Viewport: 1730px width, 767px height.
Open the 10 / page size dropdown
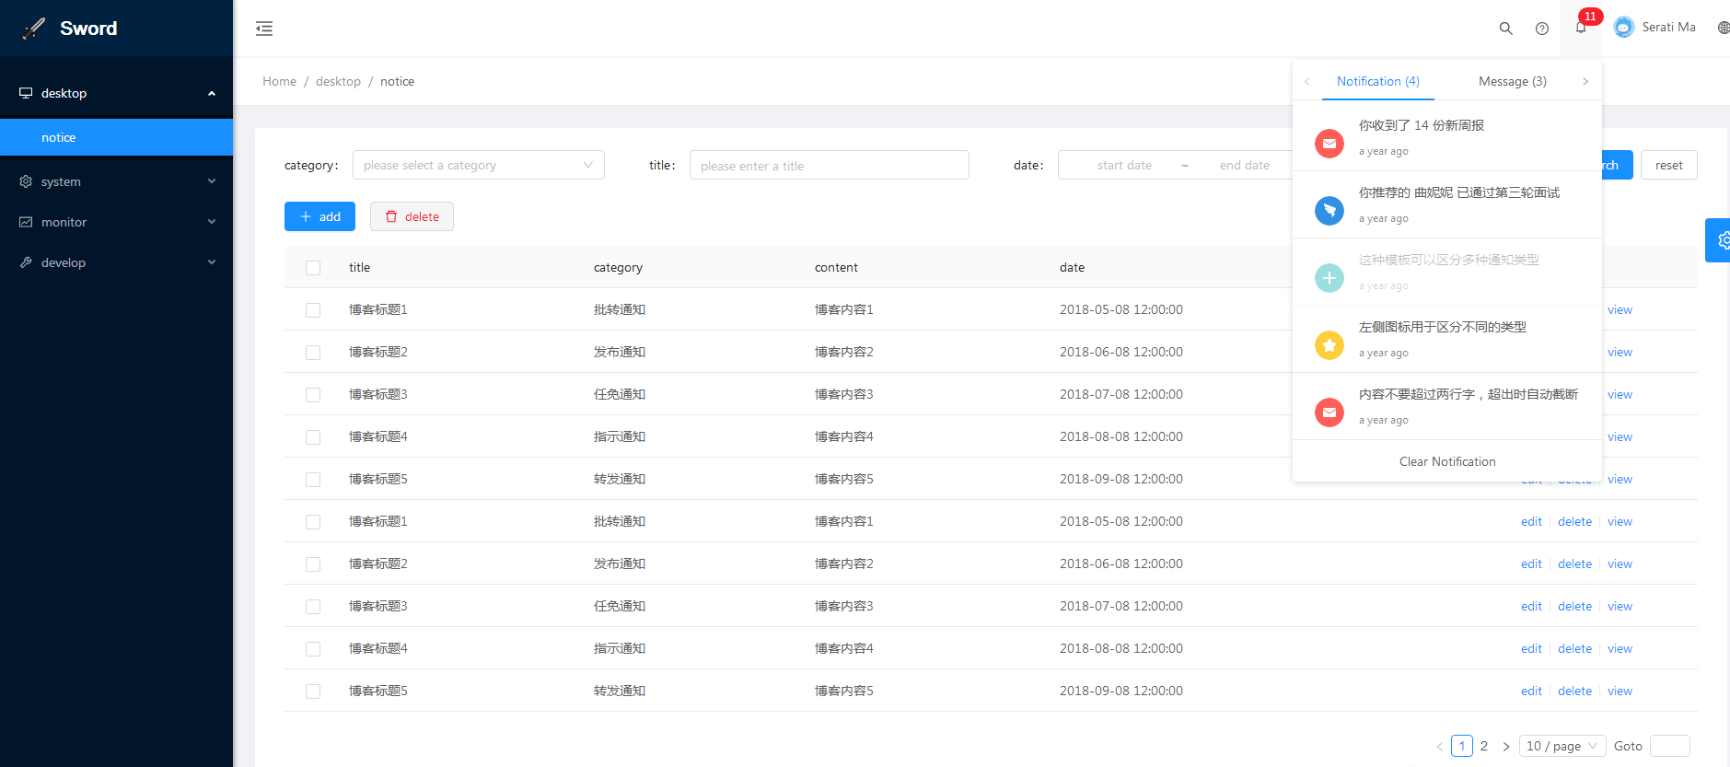[1562, 746]
